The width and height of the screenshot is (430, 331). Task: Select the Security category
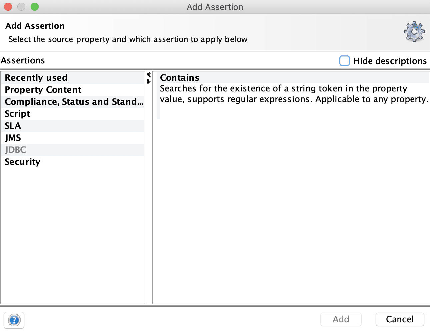point(22,161)
